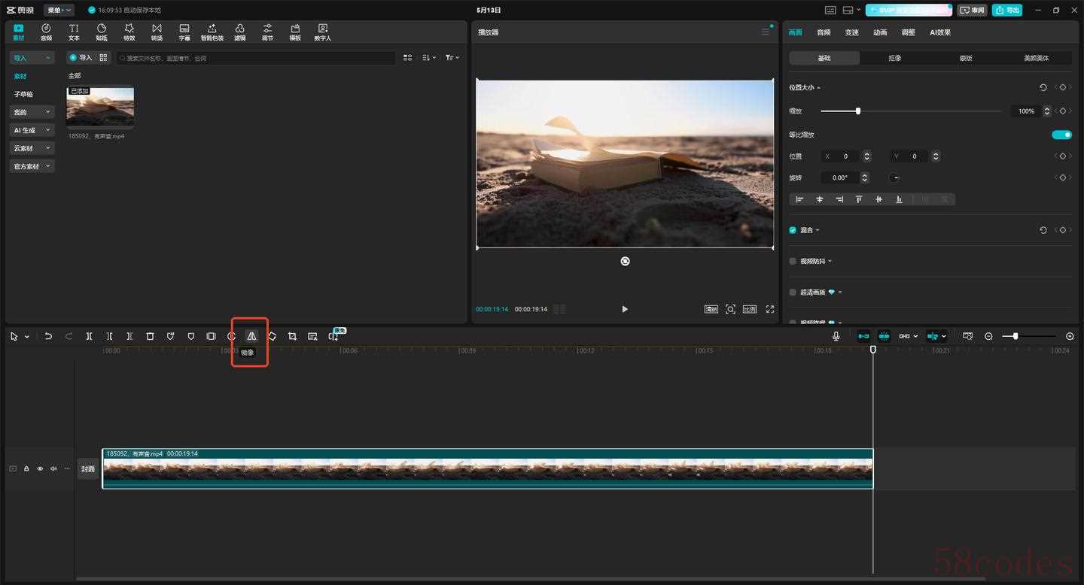The height and width of the screenshot is (585, 1084).
Task: Click the play button in the player
Action: [624, 309]
